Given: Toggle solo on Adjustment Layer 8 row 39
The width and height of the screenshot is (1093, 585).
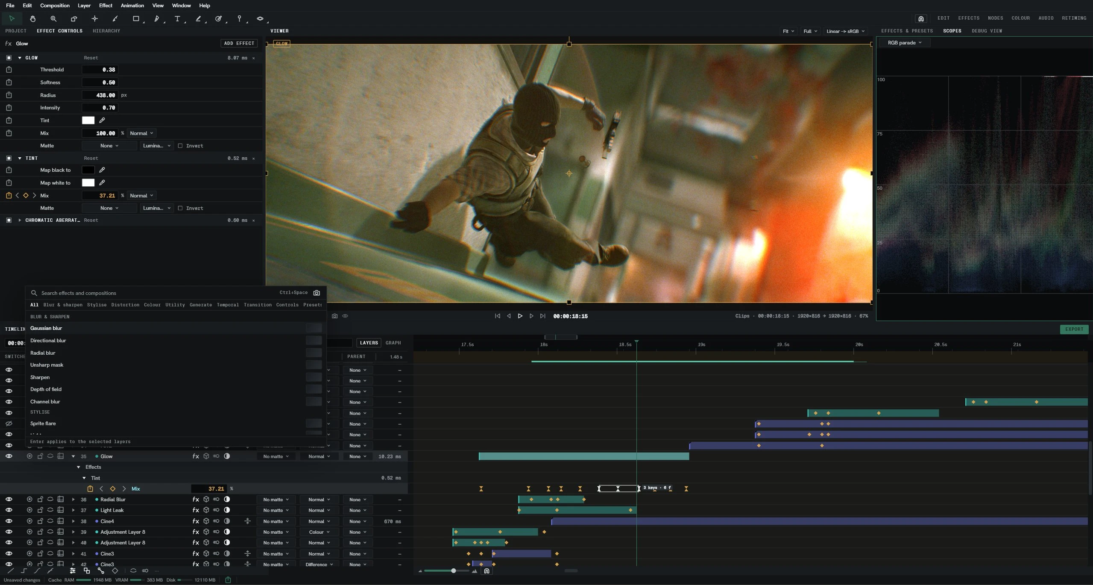Looking at the screenshot, I should tap(29, 532).
